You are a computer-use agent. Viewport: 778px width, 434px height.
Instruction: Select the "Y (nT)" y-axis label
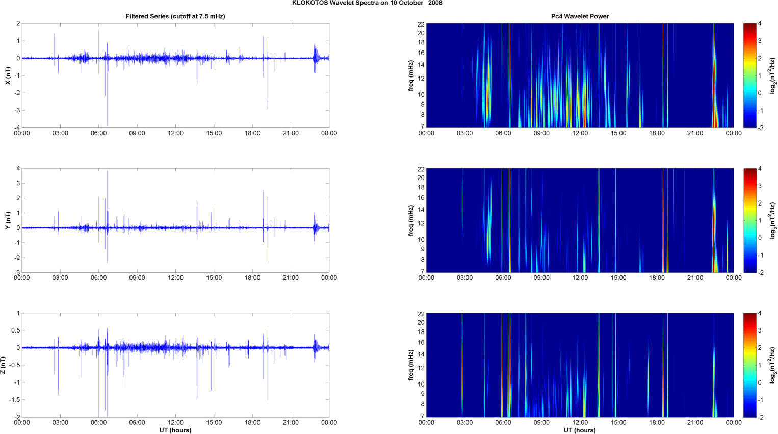[x=8, y=220]
